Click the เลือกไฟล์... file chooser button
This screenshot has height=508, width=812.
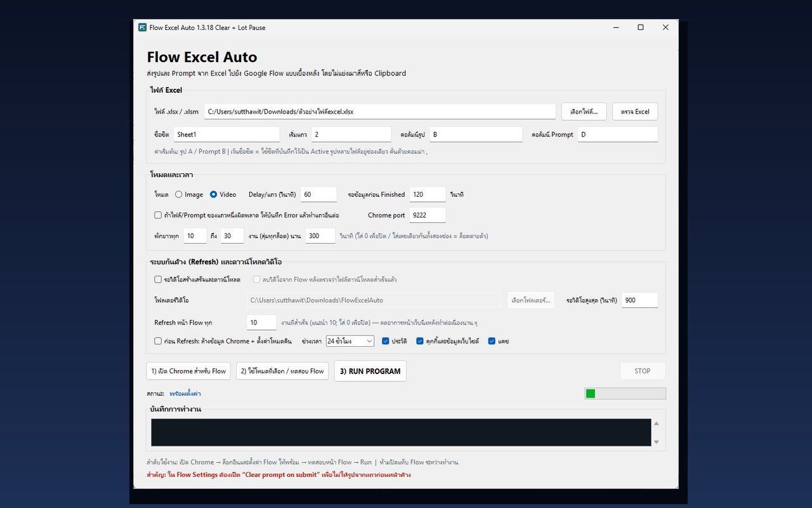pyautogui.click(x=584, y=111)
